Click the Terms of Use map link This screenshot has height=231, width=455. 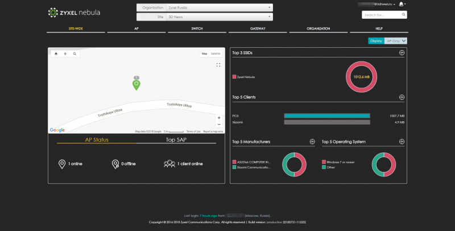pos(193,131)
